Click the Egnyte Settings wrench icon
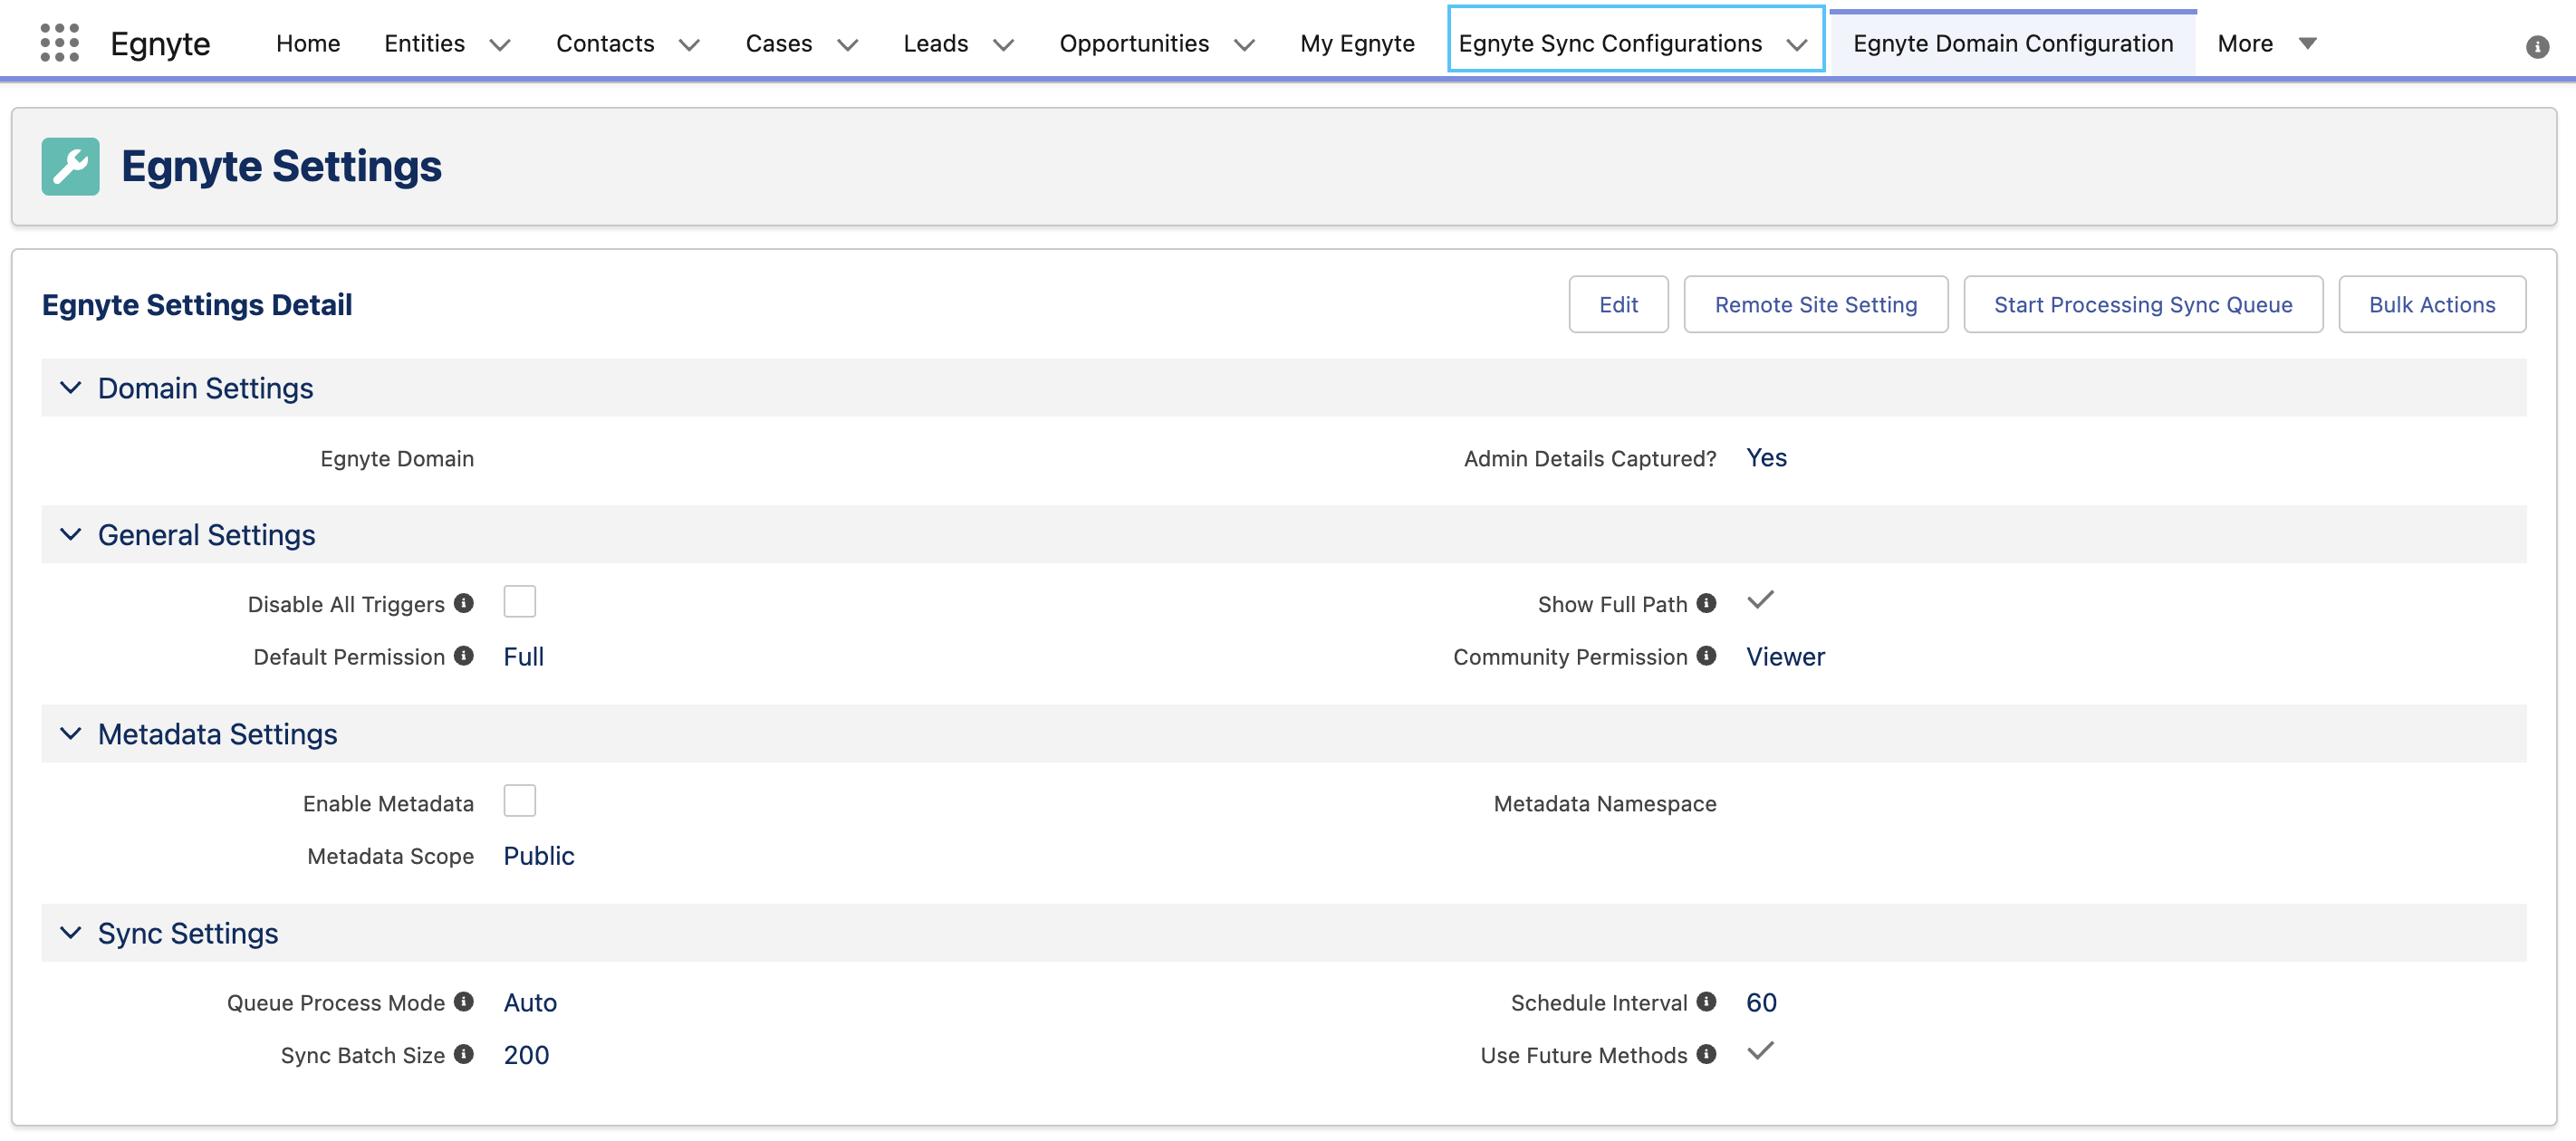 pyautogui.click(x=70, y=166)
